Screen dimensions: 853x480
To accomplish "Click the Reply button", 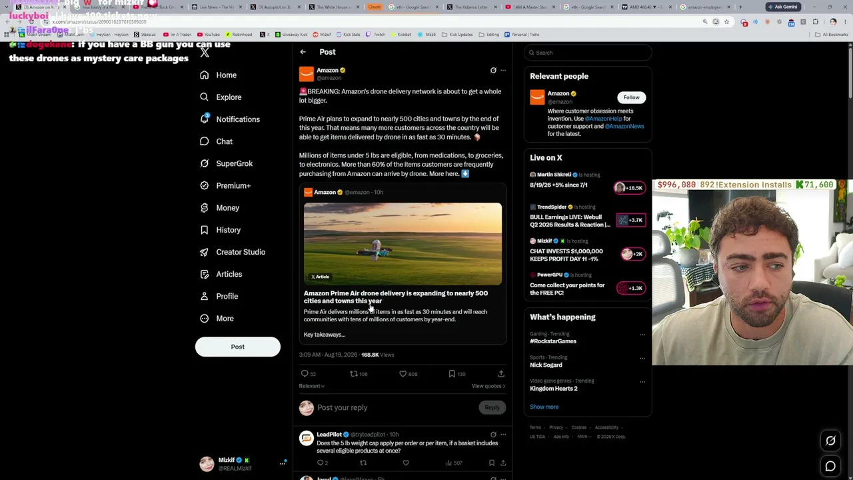I will tap(492, 407).
